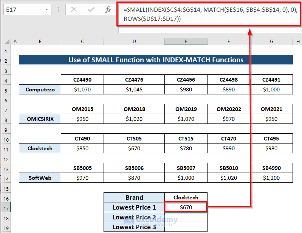Select the OM2019 header cell

(x=186, y=110)
